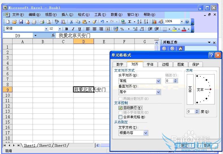Open Print Preview icon

[49, 22]
